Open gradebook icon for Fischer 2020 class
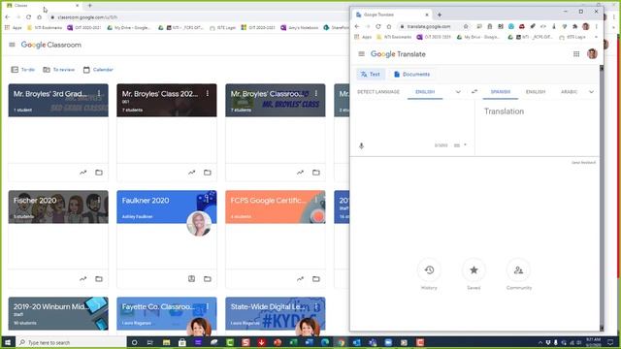 coord(82,279)
